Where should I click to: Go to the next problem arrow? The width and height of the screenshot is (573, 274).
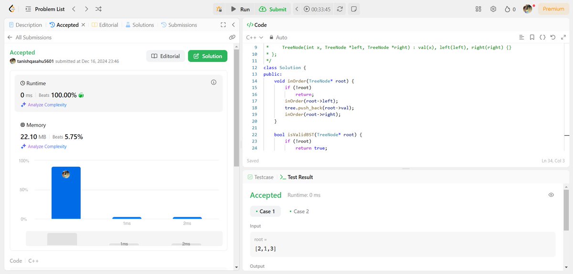pos(86,9)
